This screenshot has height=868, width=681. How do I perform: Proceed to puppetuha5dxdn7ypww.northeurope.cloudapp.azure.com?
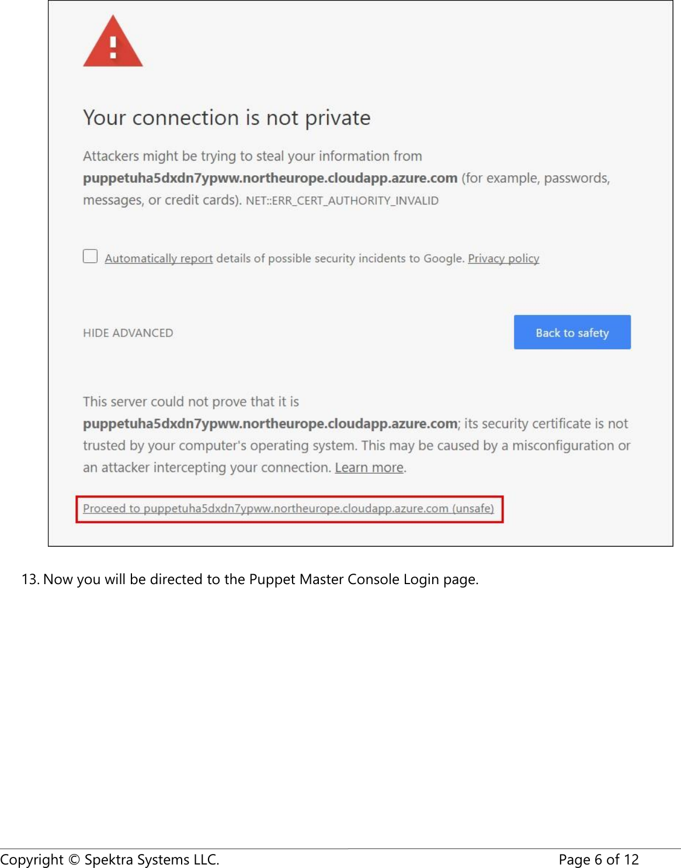click(289, 508)
